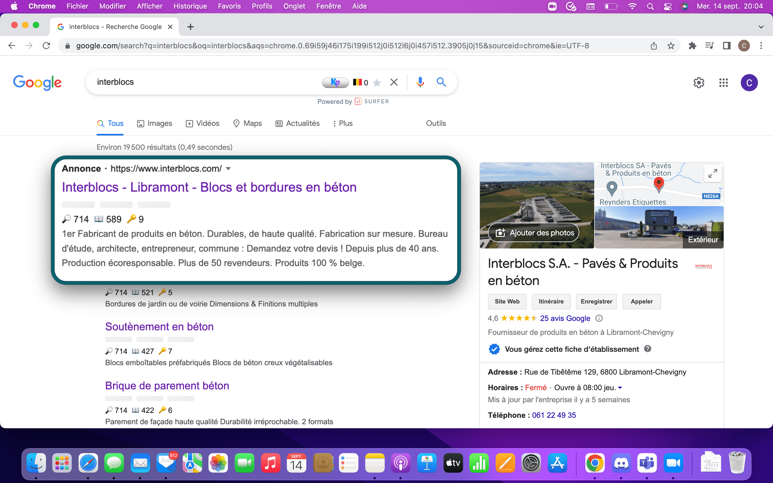
Task: Reload the page
Action: click(x=46, y=46)
